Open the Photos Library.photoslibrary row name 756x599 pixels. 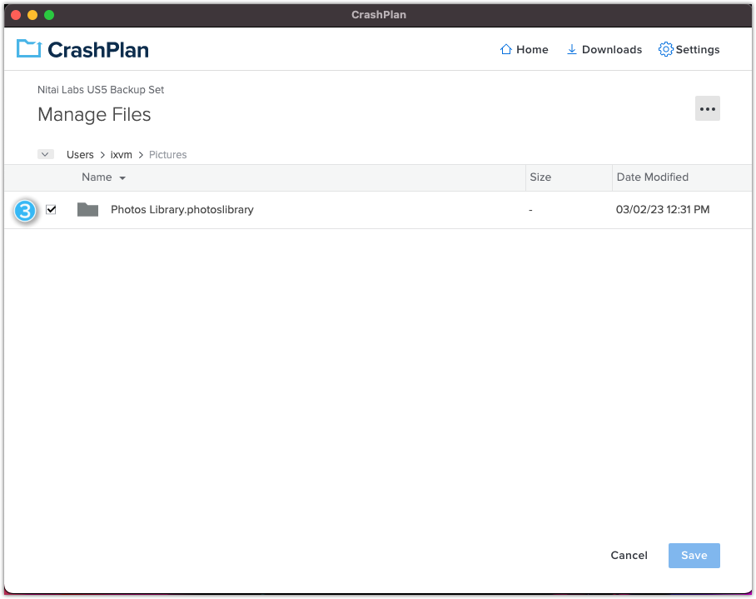pos(182,210)
